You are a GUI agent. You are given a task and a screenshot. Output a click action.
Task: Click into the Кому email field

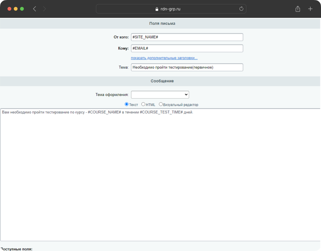pyautogui.click(x=187, y=48)
